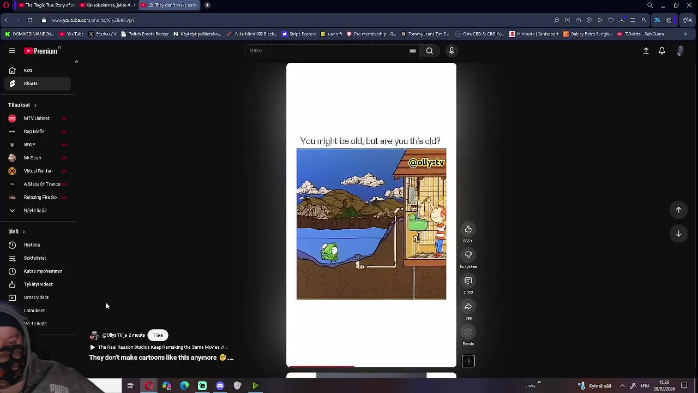The height and width of the screenshot is (393, 698).
Task: Open Task View on taskbar
Action: (x=130, y=386)
